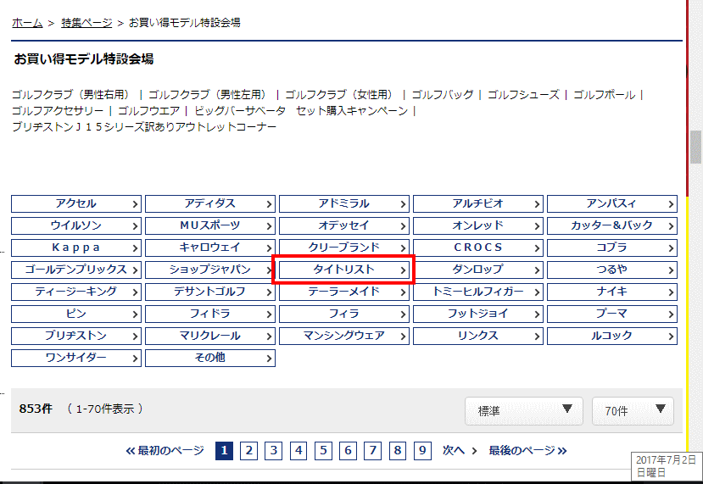Select the オデッセイ brand button
Screen dimensions: 703x484
click(344, 225)
